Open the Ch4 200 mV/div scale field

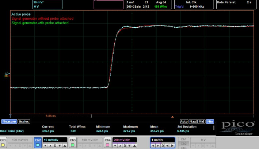pos(125,140)
